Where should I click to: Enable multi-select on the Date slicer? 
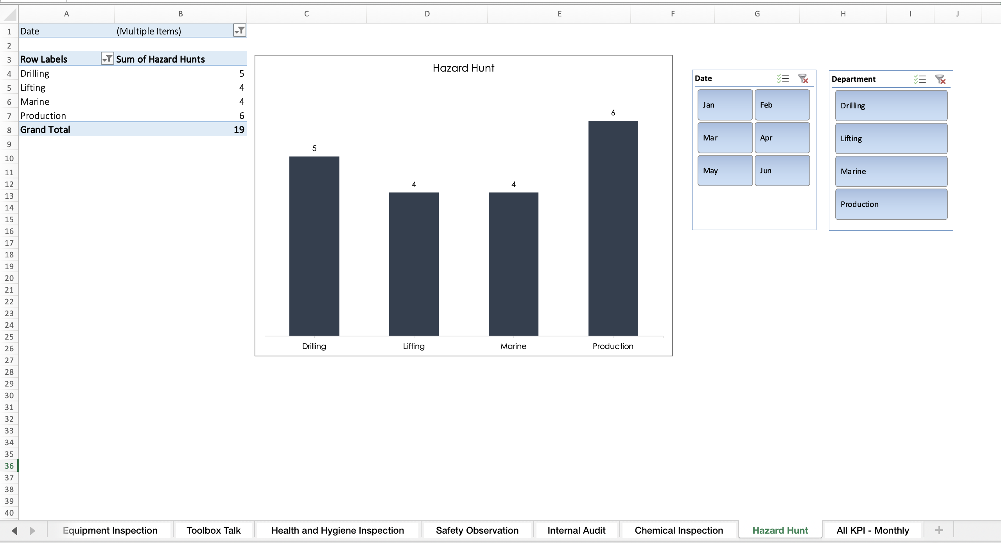pyautogui.click(x=783, y=78)
